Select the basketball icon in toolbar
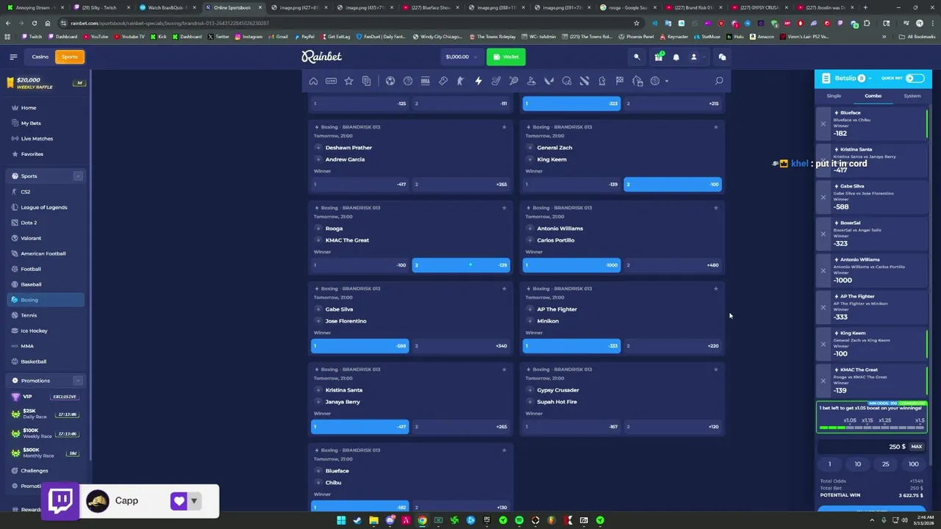The width and height of the screenshot is (941, 529). click(408, 81)
